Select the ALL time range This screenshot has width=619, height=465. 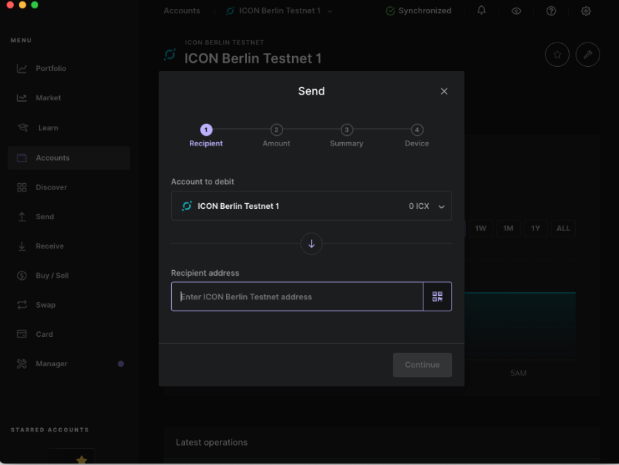point(563,228)
